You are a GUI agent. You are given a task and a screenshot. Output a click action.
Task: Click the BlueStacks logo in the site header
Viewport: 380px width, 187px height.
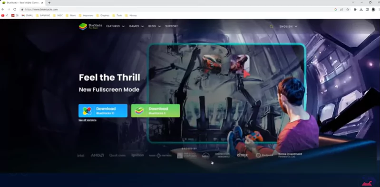click(x=91, y=26)
